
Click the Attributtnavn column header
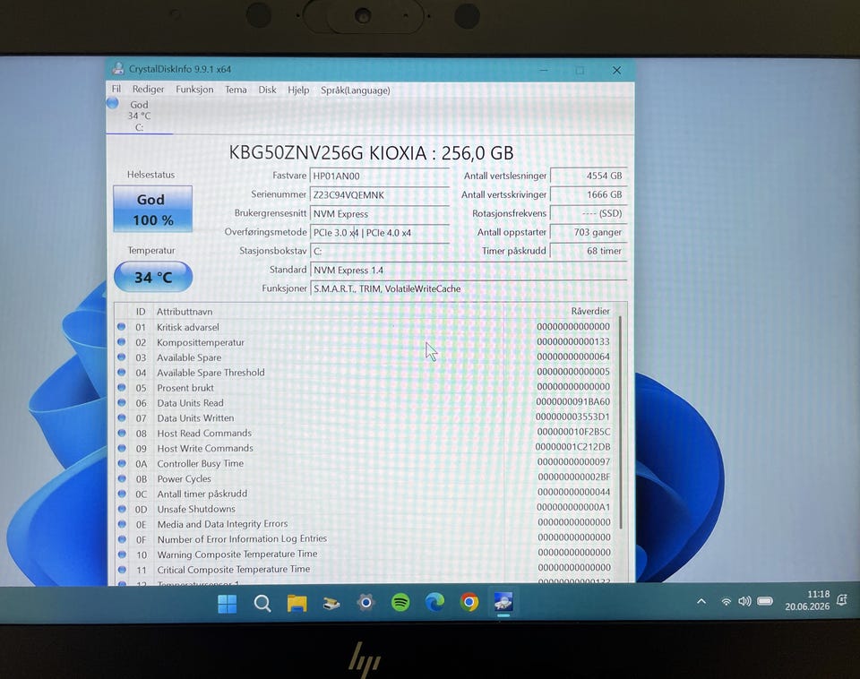point(185,312)
